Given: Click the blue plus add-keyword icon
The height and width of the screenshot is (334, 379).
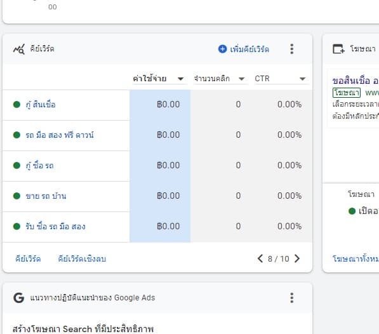Looking at the screenshot, I should pyautogui.click(x=222, y=49).
